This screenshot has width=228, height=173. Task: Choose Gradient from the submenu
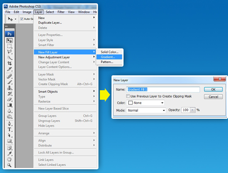pos(109,57)
